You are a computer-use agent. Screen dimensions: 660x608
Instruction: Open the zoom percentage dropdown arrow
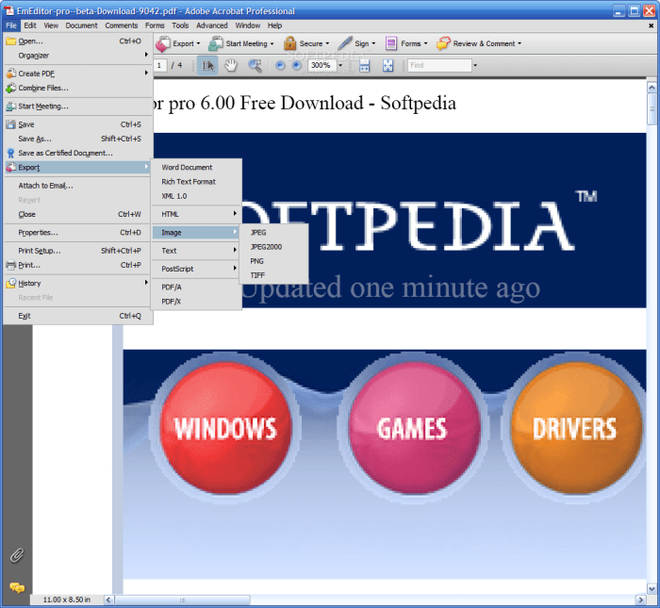pyautogui.click(x=340, y=66)
